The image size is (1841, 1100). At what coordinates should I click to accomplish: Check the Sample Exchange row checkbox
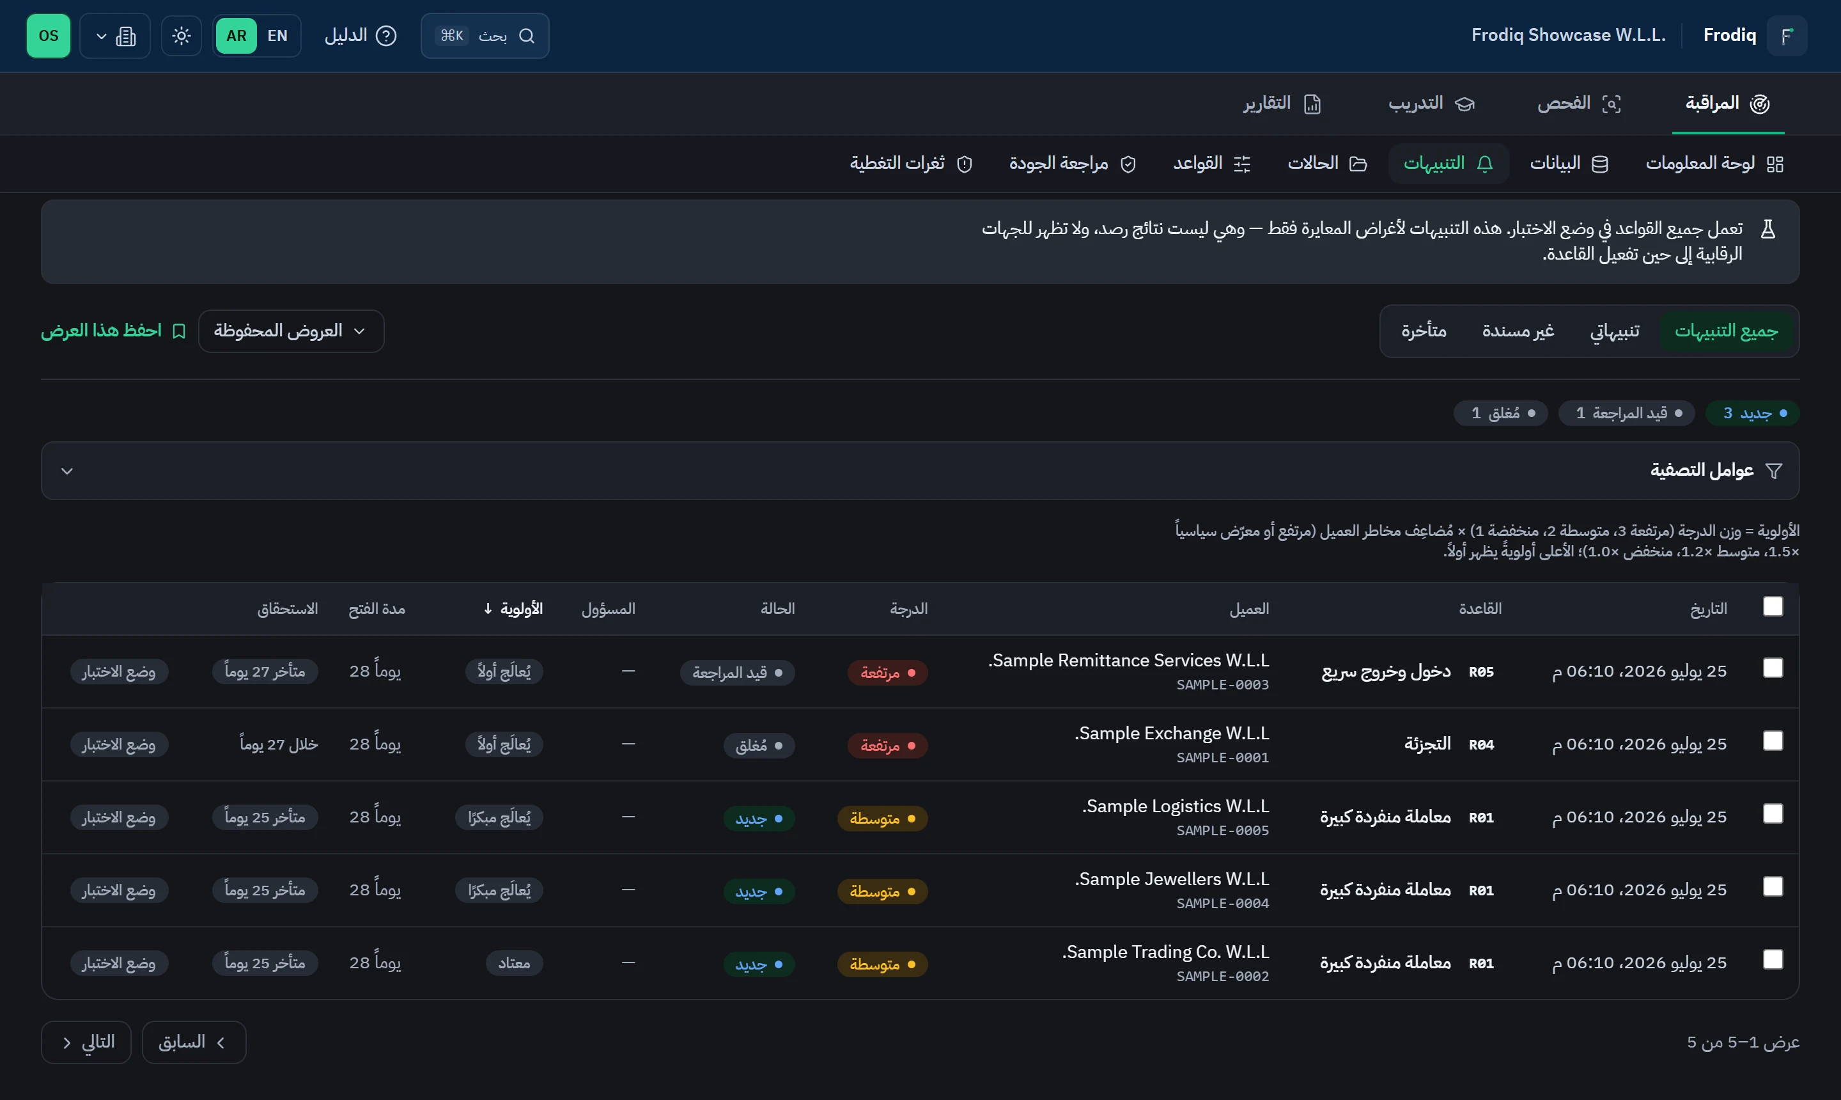point(1773,741)
